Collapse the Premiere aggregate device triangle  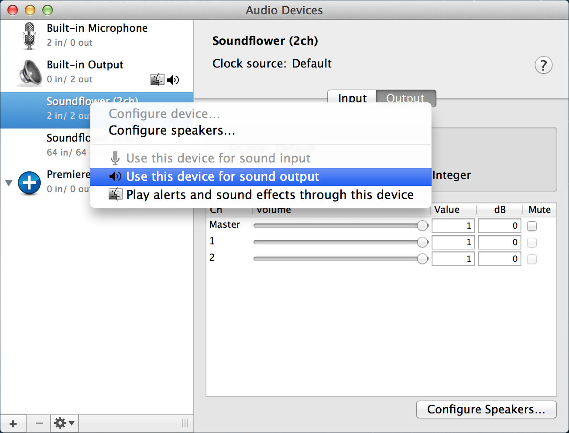coord(9,183)
